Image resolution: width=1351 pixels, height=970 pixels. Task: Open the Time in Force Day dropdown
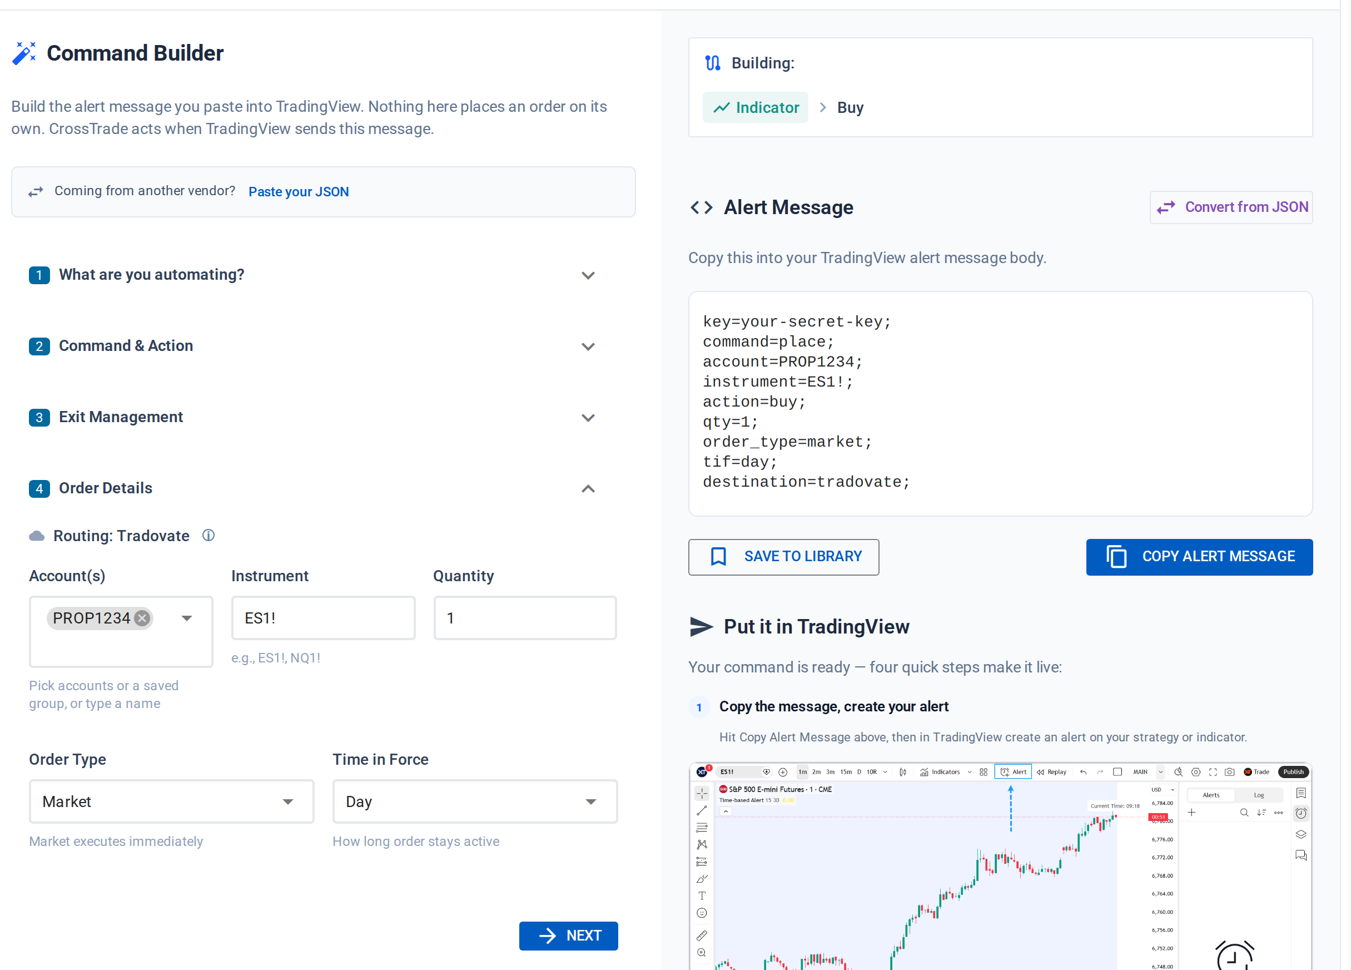pos(475,802)
